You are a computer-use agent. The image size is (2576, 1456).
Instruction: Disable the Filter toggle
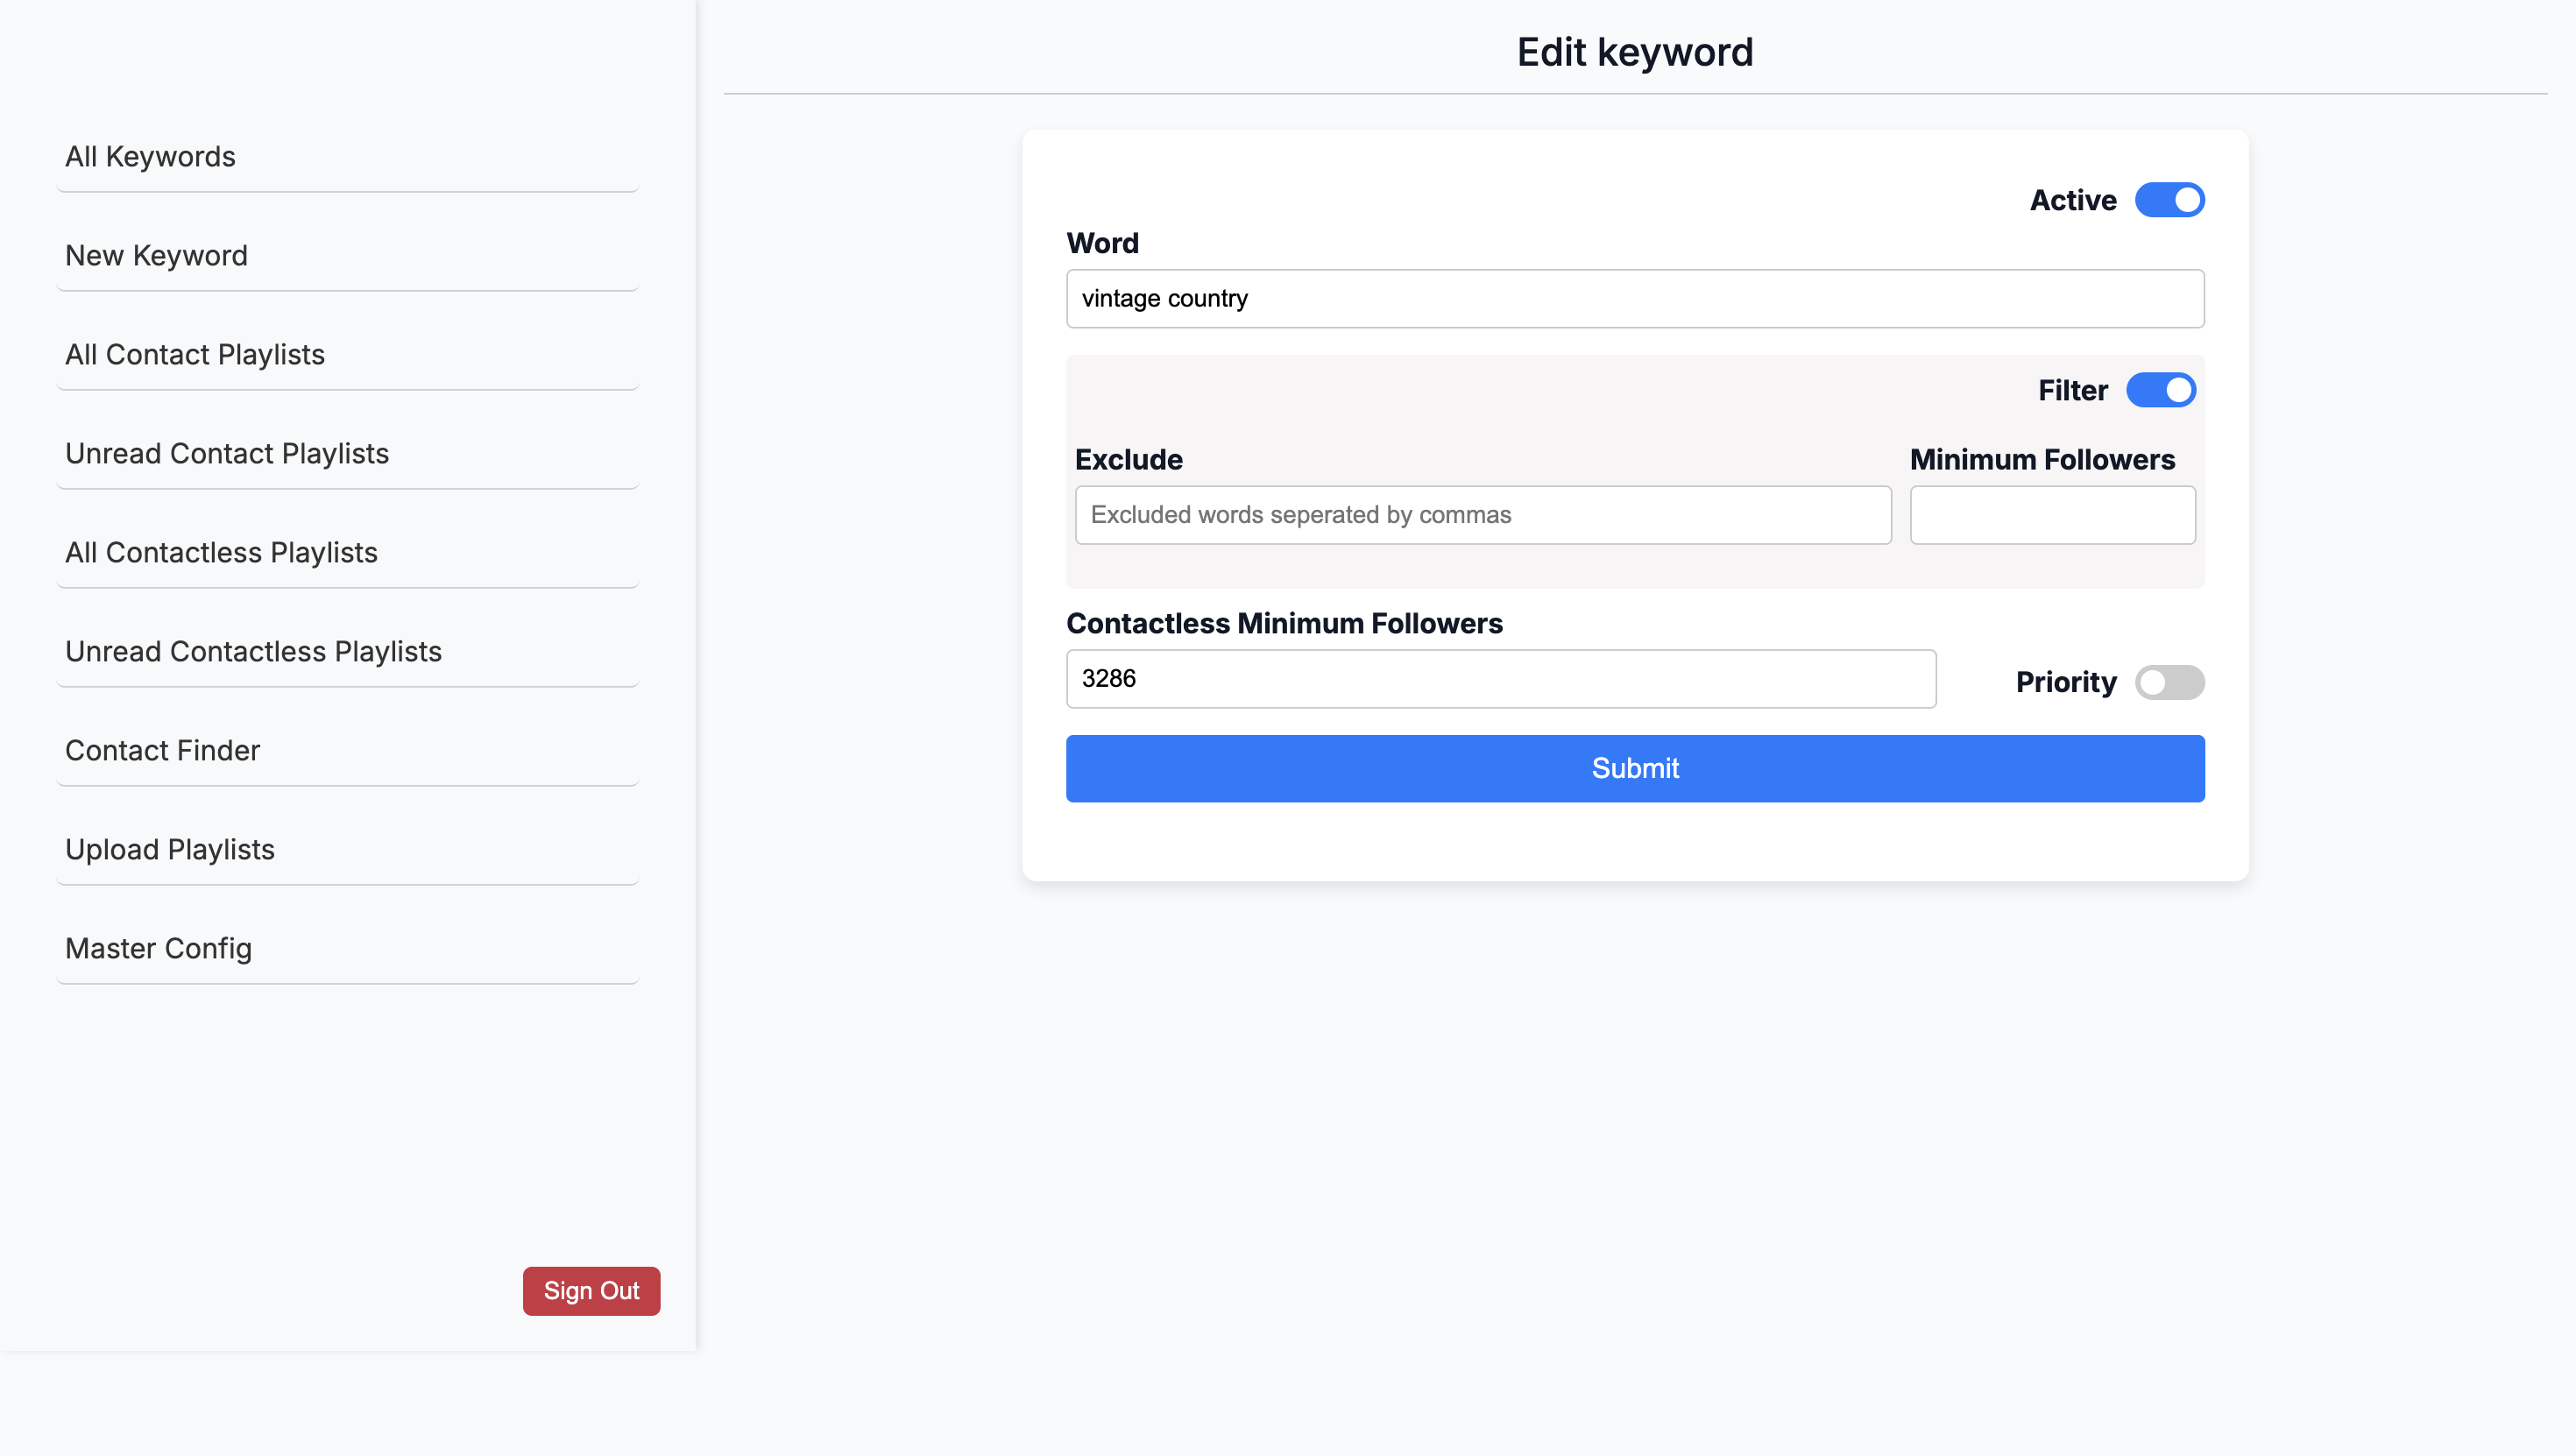click(x=2160, y=390)
